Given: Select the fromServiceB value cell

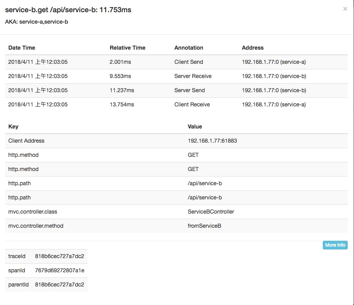Looking at the screenshot, I should [204, 226].
